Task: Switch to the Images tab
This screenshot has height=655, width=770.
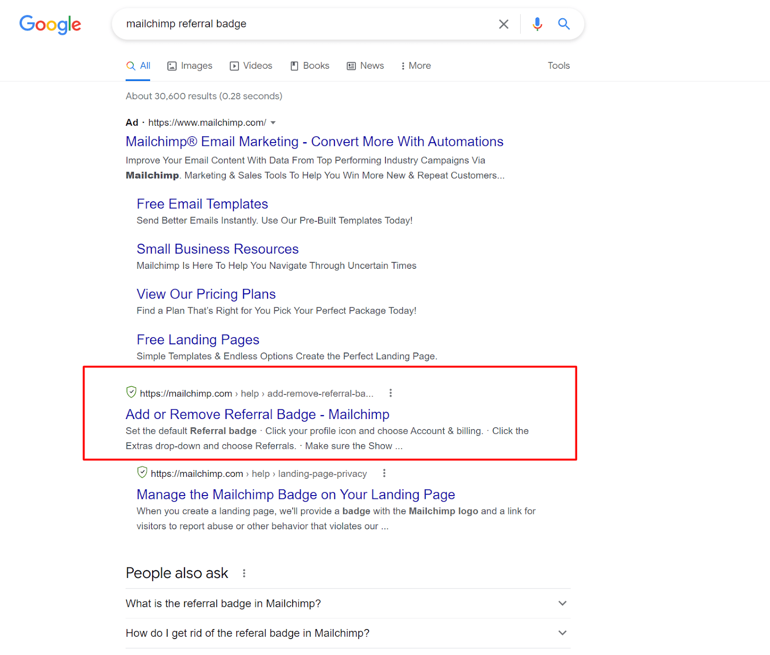Action: click(190, 66)
